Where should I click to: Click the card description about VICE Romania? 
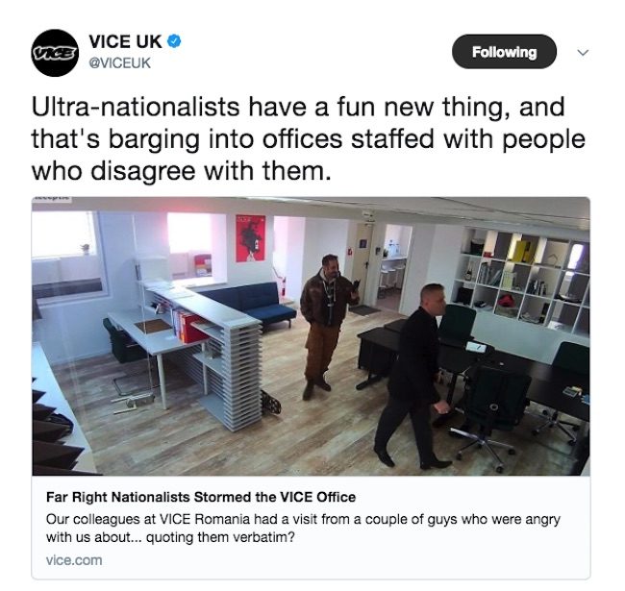coord(303,529)
